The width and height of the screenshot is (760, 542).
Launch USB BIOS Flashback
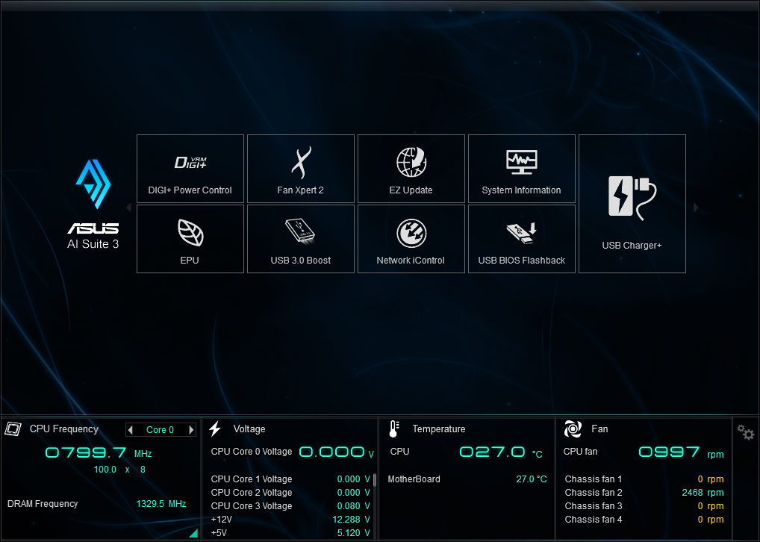pos(522,239)
